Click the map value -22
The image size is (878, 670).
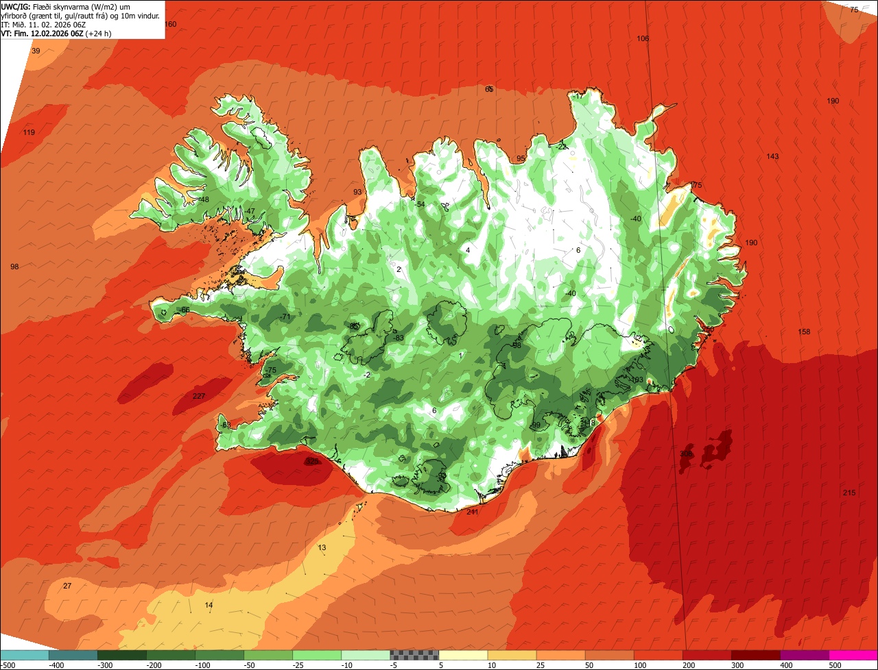pos(562,147)
